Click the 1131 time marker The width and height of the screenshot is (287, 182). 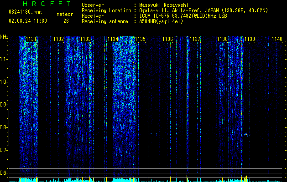pyautogui.click(x=31, y=39)
